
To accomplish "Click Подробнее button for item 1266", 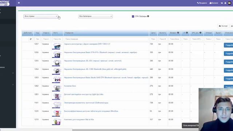I will coord(229,53).
